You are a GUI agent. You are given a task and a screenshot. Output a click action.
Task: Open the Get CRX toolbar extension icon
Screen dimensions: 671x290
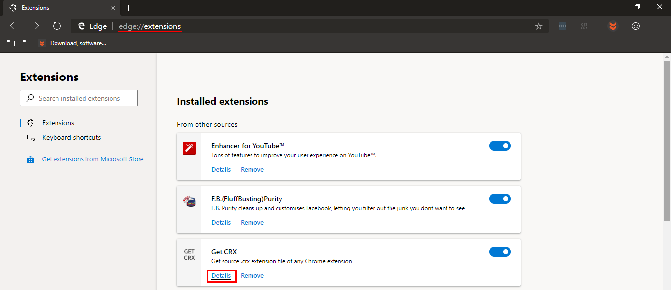(584, 26)
